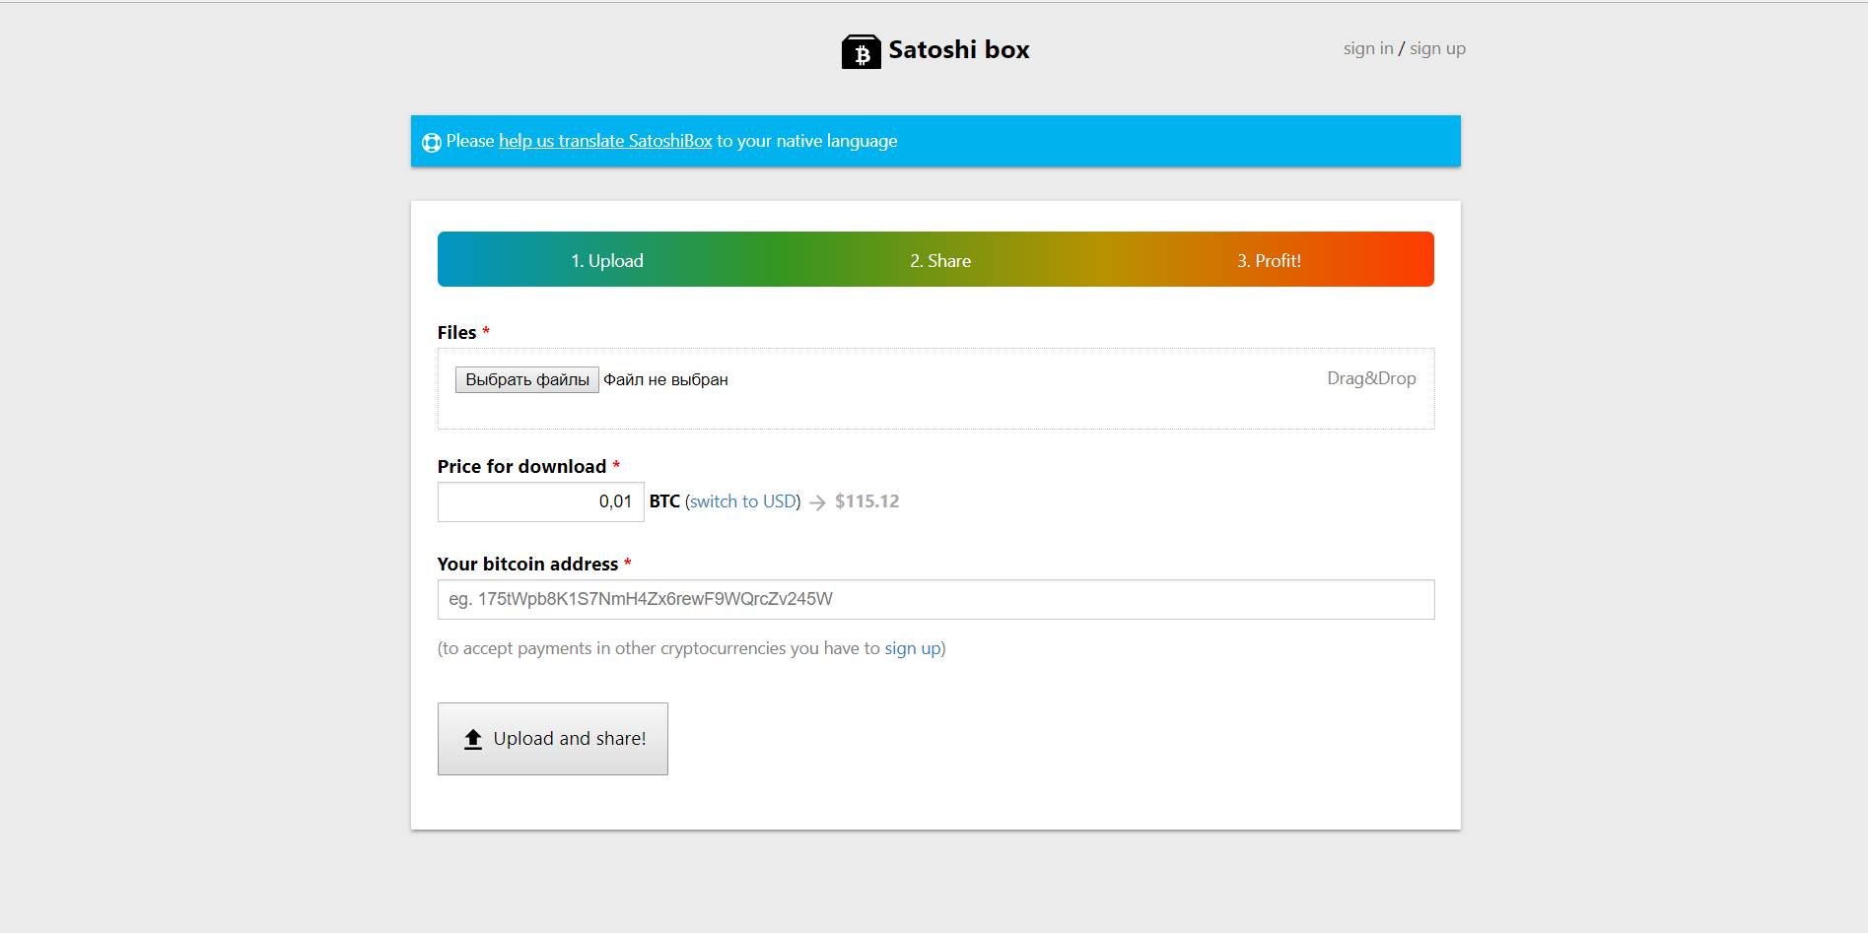
Task: Click the Файл не выбран status text
Action: pos(665,379)
